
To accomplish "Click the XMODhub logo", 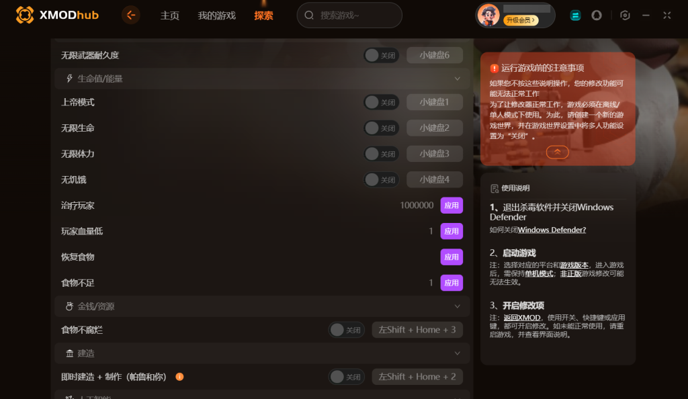I will point(57,15).
